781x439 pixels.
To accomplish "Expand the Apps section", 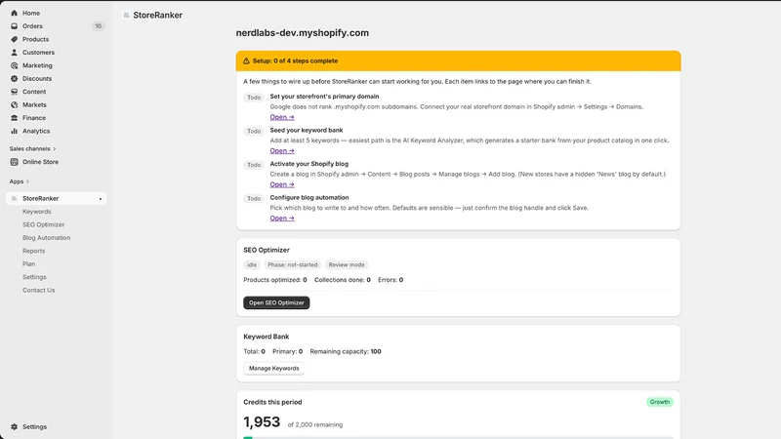I will 19,181.
